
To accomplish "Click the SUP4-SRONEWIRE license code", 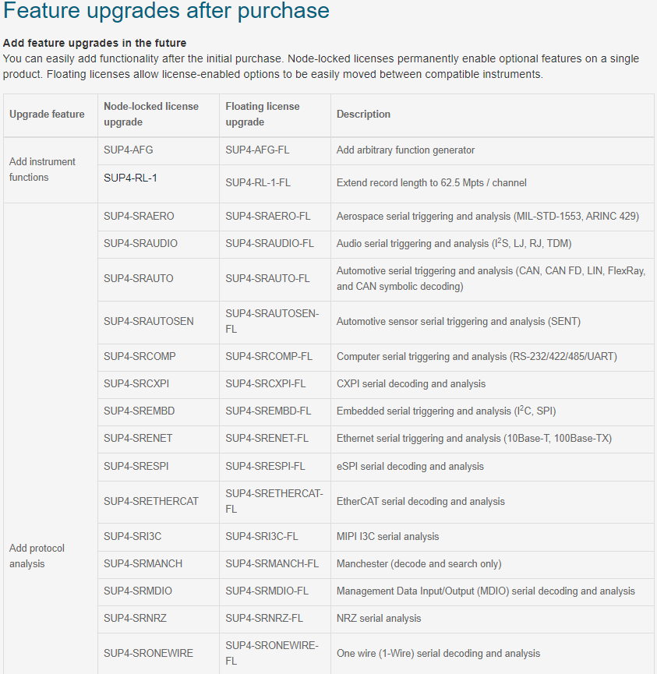I will (x=148, y=654).
